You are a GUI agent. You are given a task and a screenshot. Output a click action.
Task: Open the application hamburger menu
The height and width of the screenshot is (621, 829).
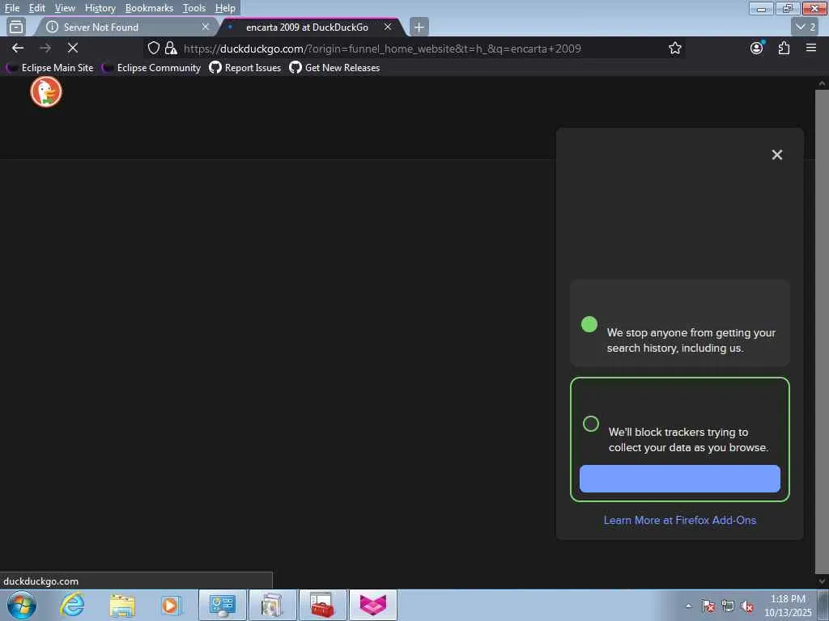[x=811, y=48]
